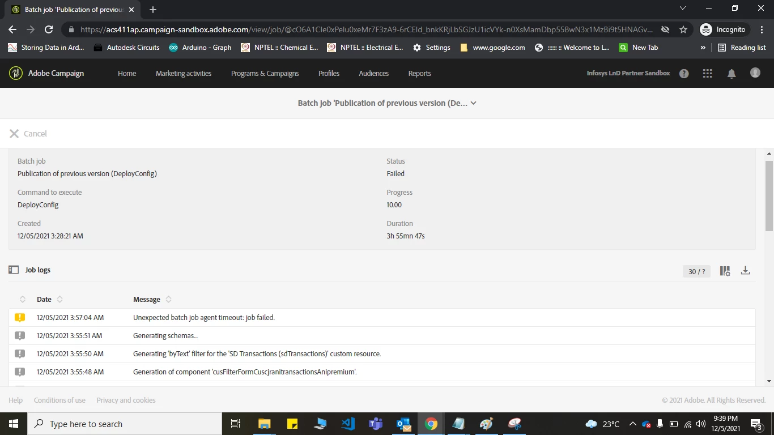Open File Explorer from the taskbar

tap(264, 424)
